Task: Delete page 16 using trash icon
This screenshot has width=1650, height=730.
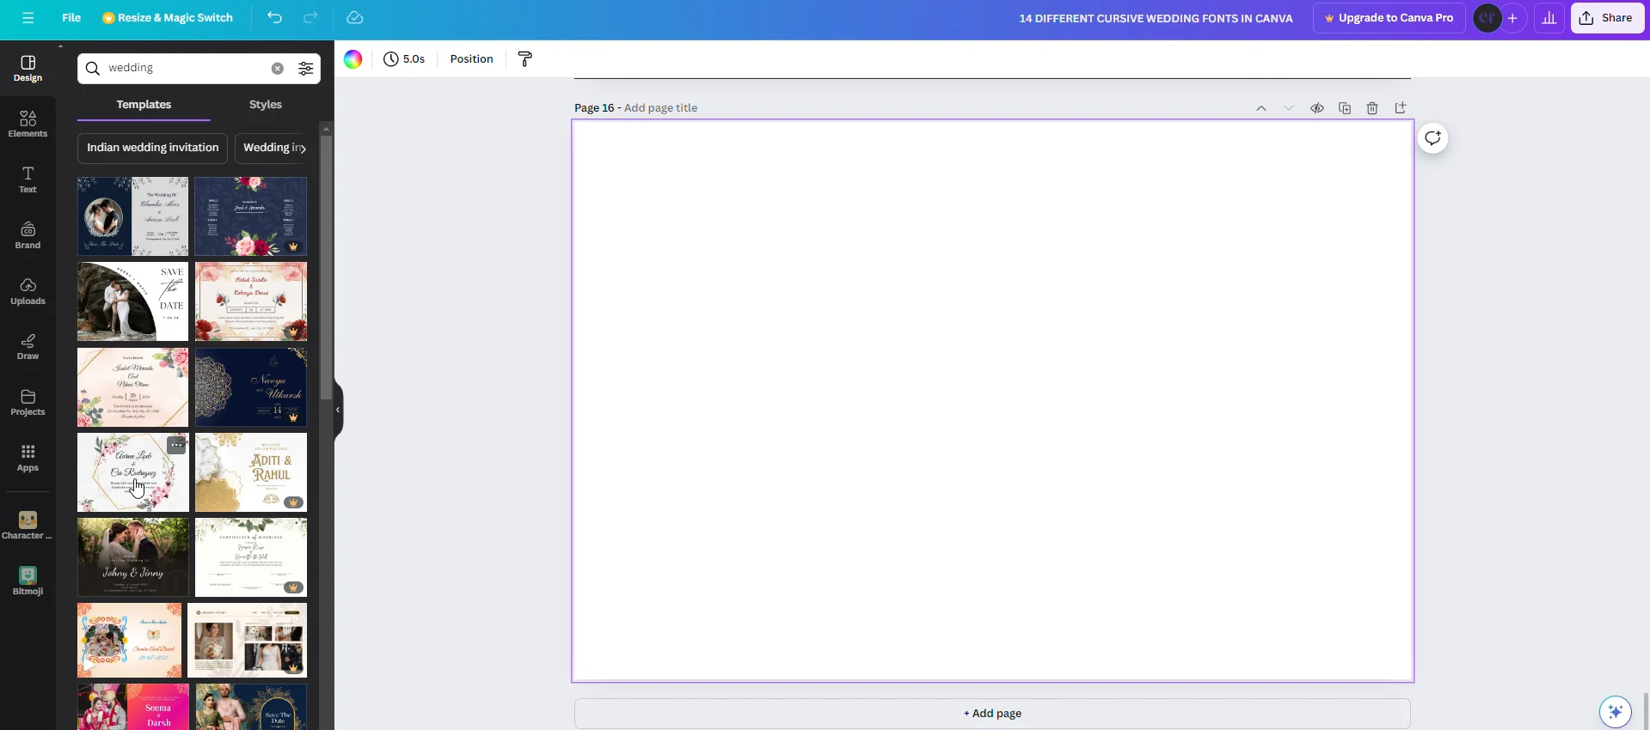Action: pos(1372,108)
